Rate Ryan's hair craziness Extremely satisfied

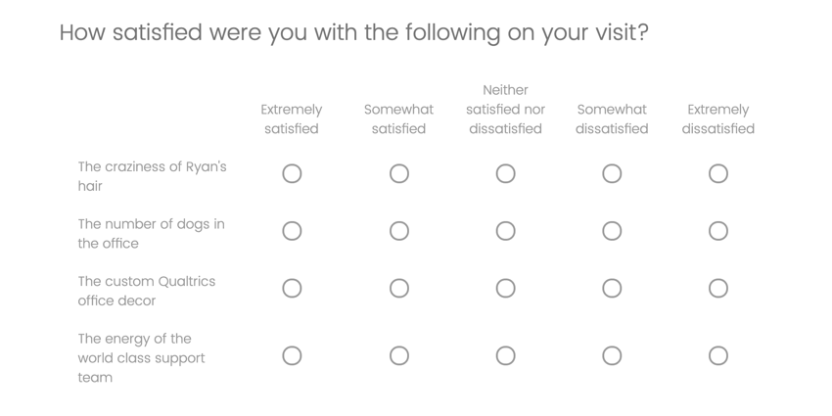[292, 173]
